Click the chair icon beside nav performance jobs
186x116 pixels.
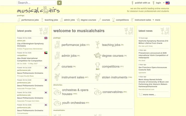tap(19, 20)
